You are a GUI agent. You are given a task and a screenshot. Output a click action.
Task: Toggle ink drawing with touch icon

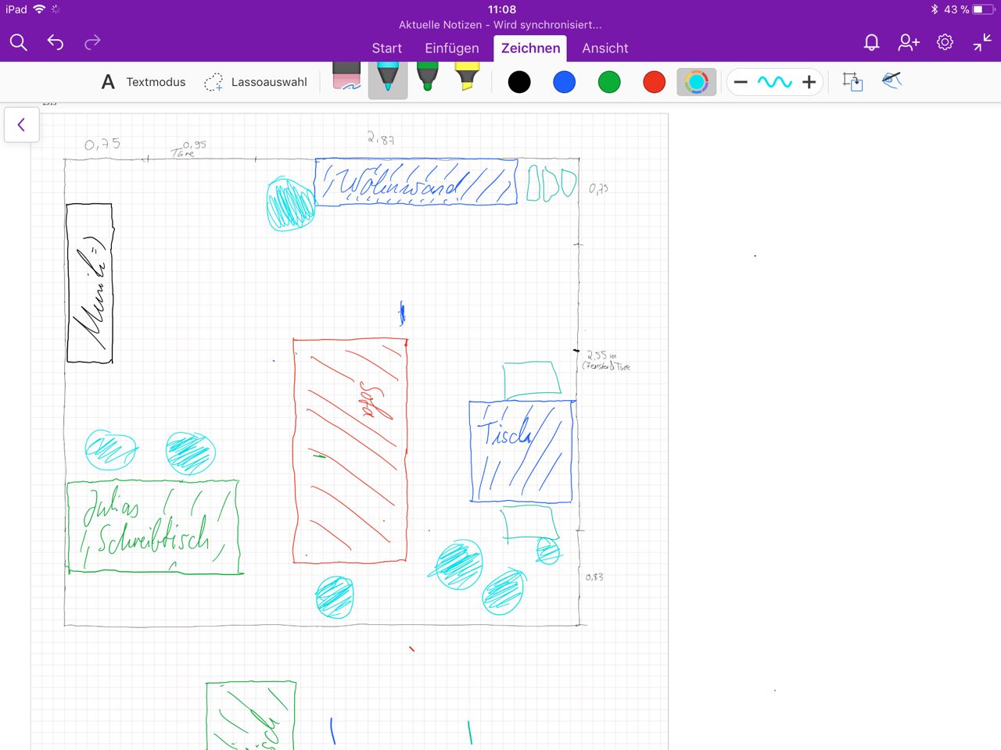point(892,81)
